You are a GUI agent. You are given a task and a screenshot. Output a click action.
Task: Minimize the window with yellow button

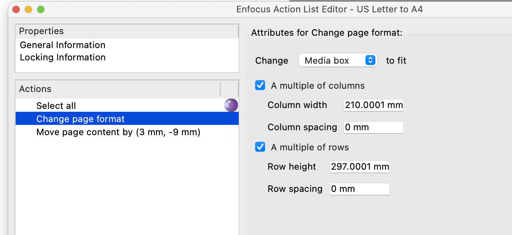click(28, 9)
